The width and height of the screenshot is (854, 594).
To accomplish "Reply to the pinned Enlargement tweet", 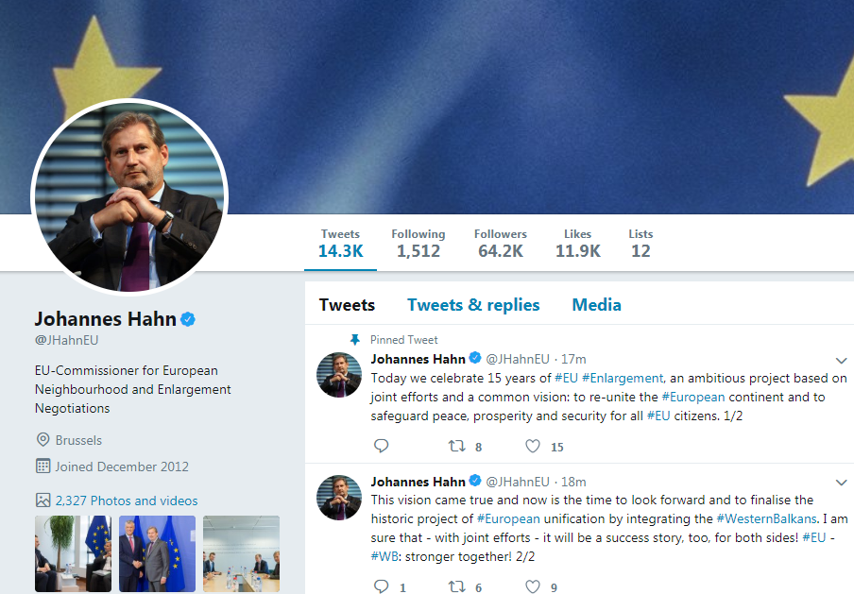I will pyautogui.click(x=382, y=447).
